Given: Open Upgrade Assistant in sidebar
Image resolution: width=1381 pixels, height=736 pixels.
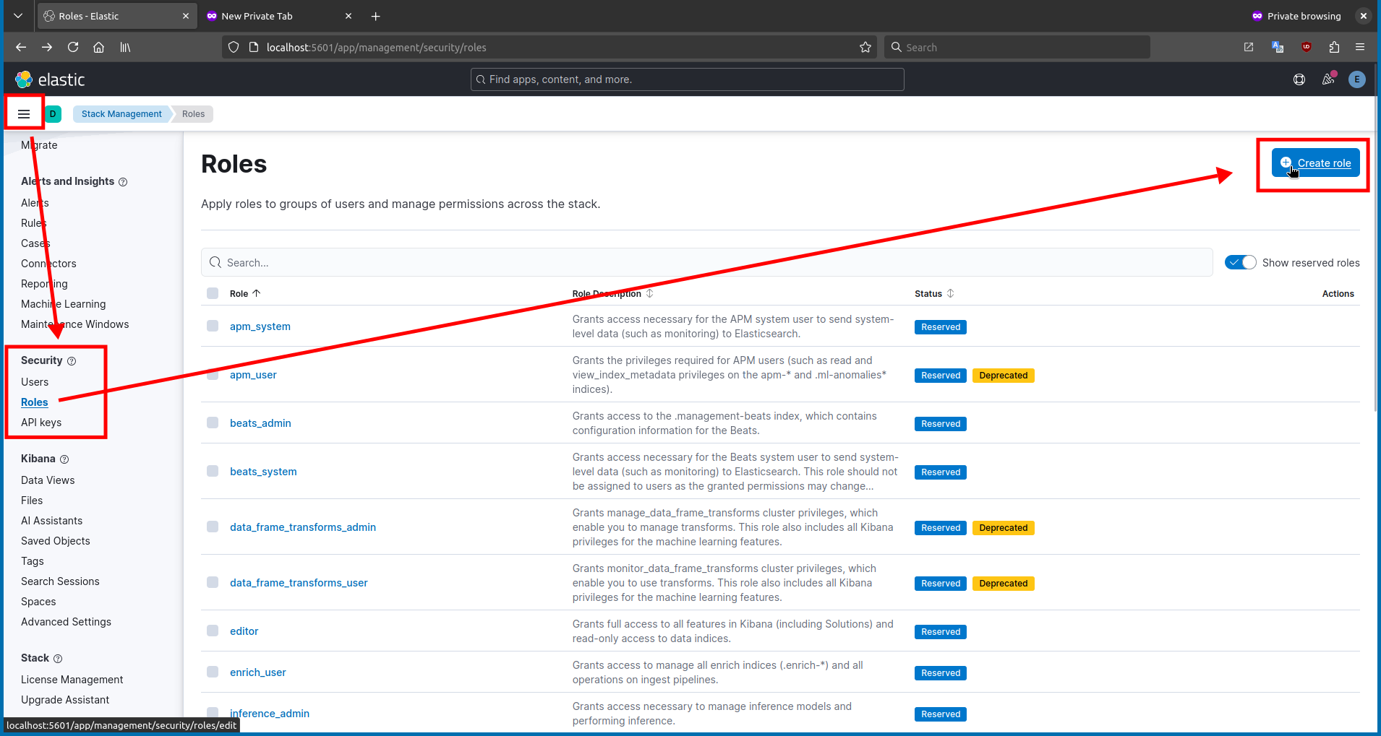Looking at the screenshot, I should click(65, 700).
